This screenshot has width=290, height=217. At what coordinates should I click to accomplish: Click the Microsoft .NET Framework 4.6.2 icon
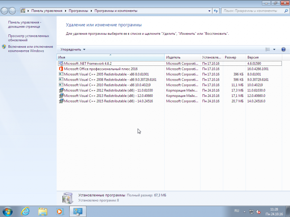pyautogui.click(x=61, y=64)
